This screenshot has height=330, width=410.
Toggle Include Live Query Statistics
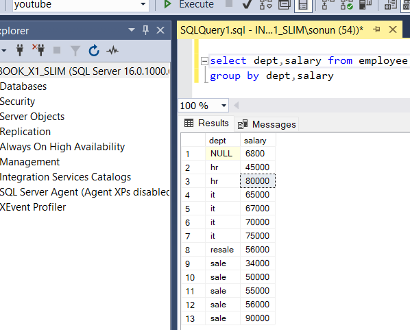click(346, 4)
